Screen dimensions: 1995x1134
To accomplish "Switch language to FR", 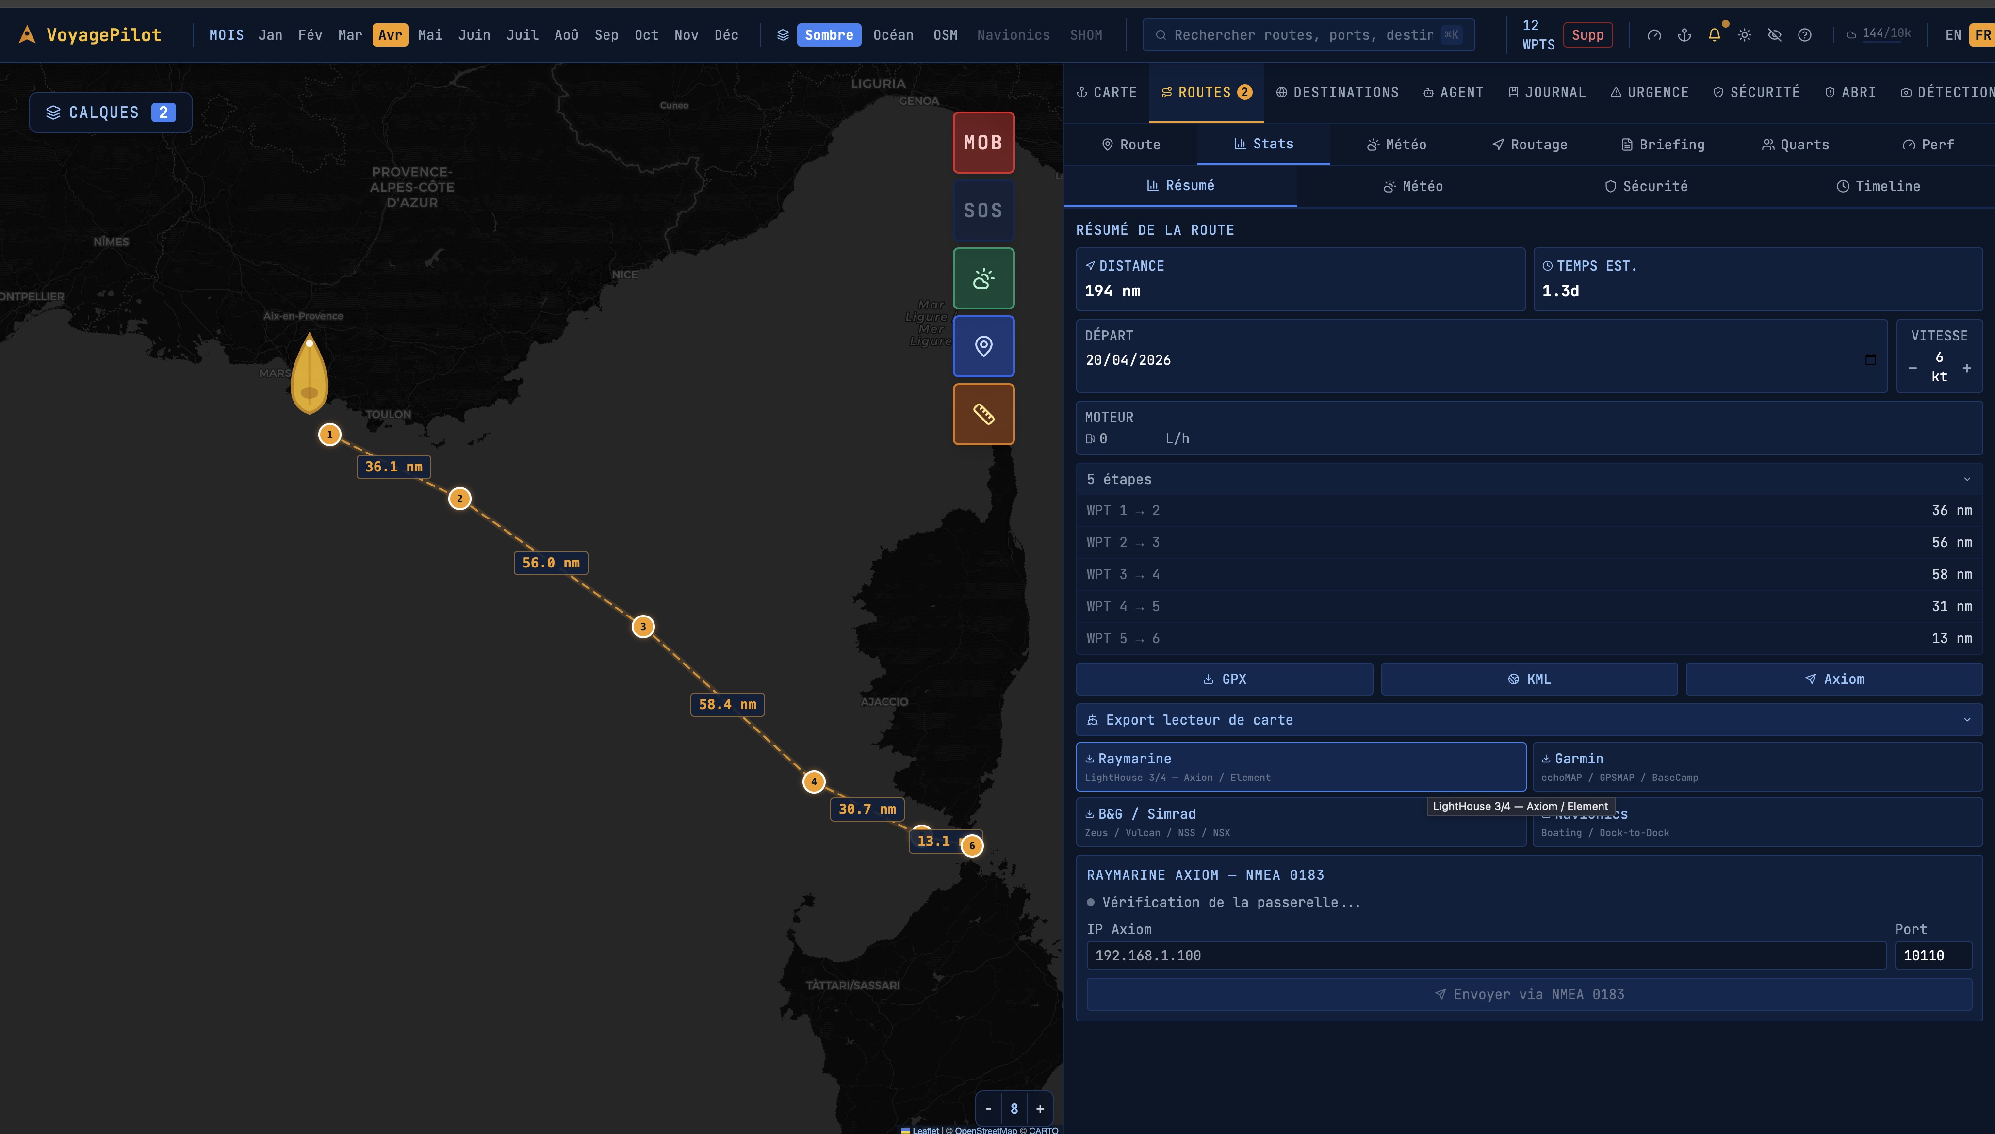I will 1982,35.
